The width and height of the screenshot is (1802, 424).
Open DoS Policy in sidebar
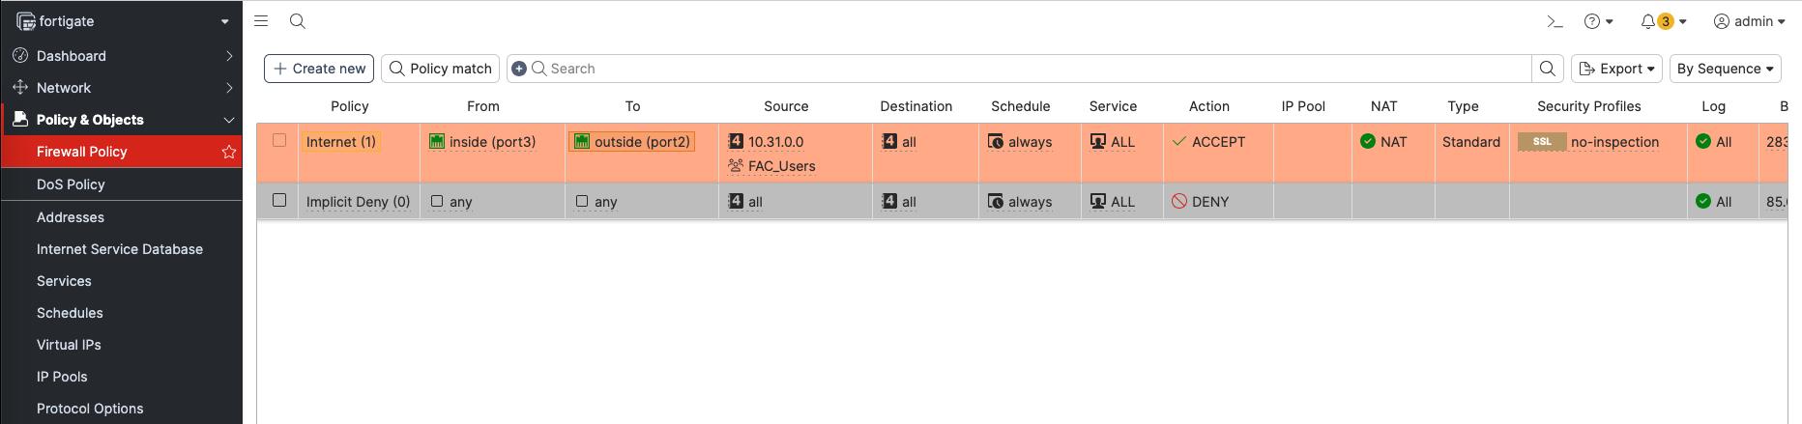pos(71,184)
